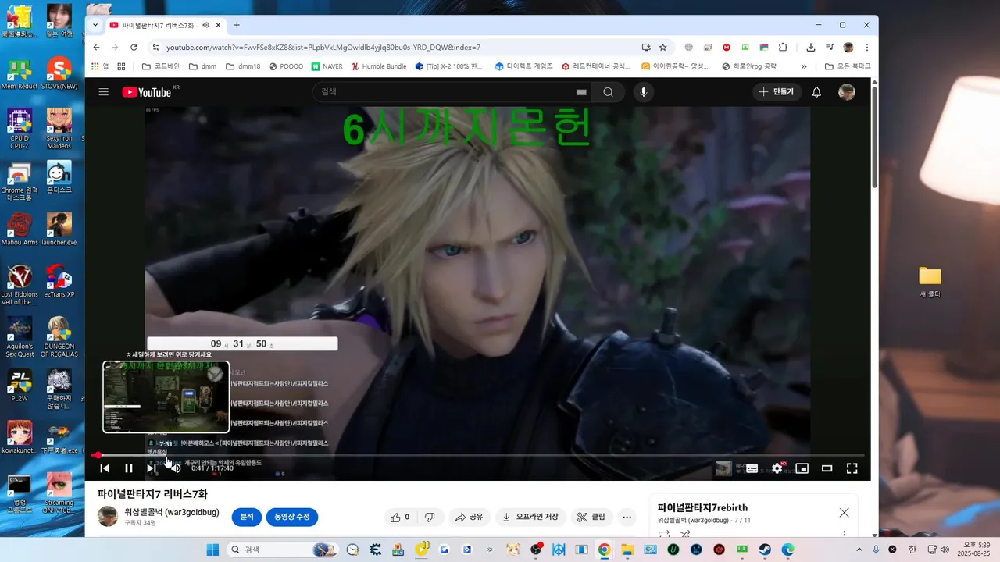Toggle subtitles on the player
This screenshot has height=562, width=1000.
tap(752, 468)
